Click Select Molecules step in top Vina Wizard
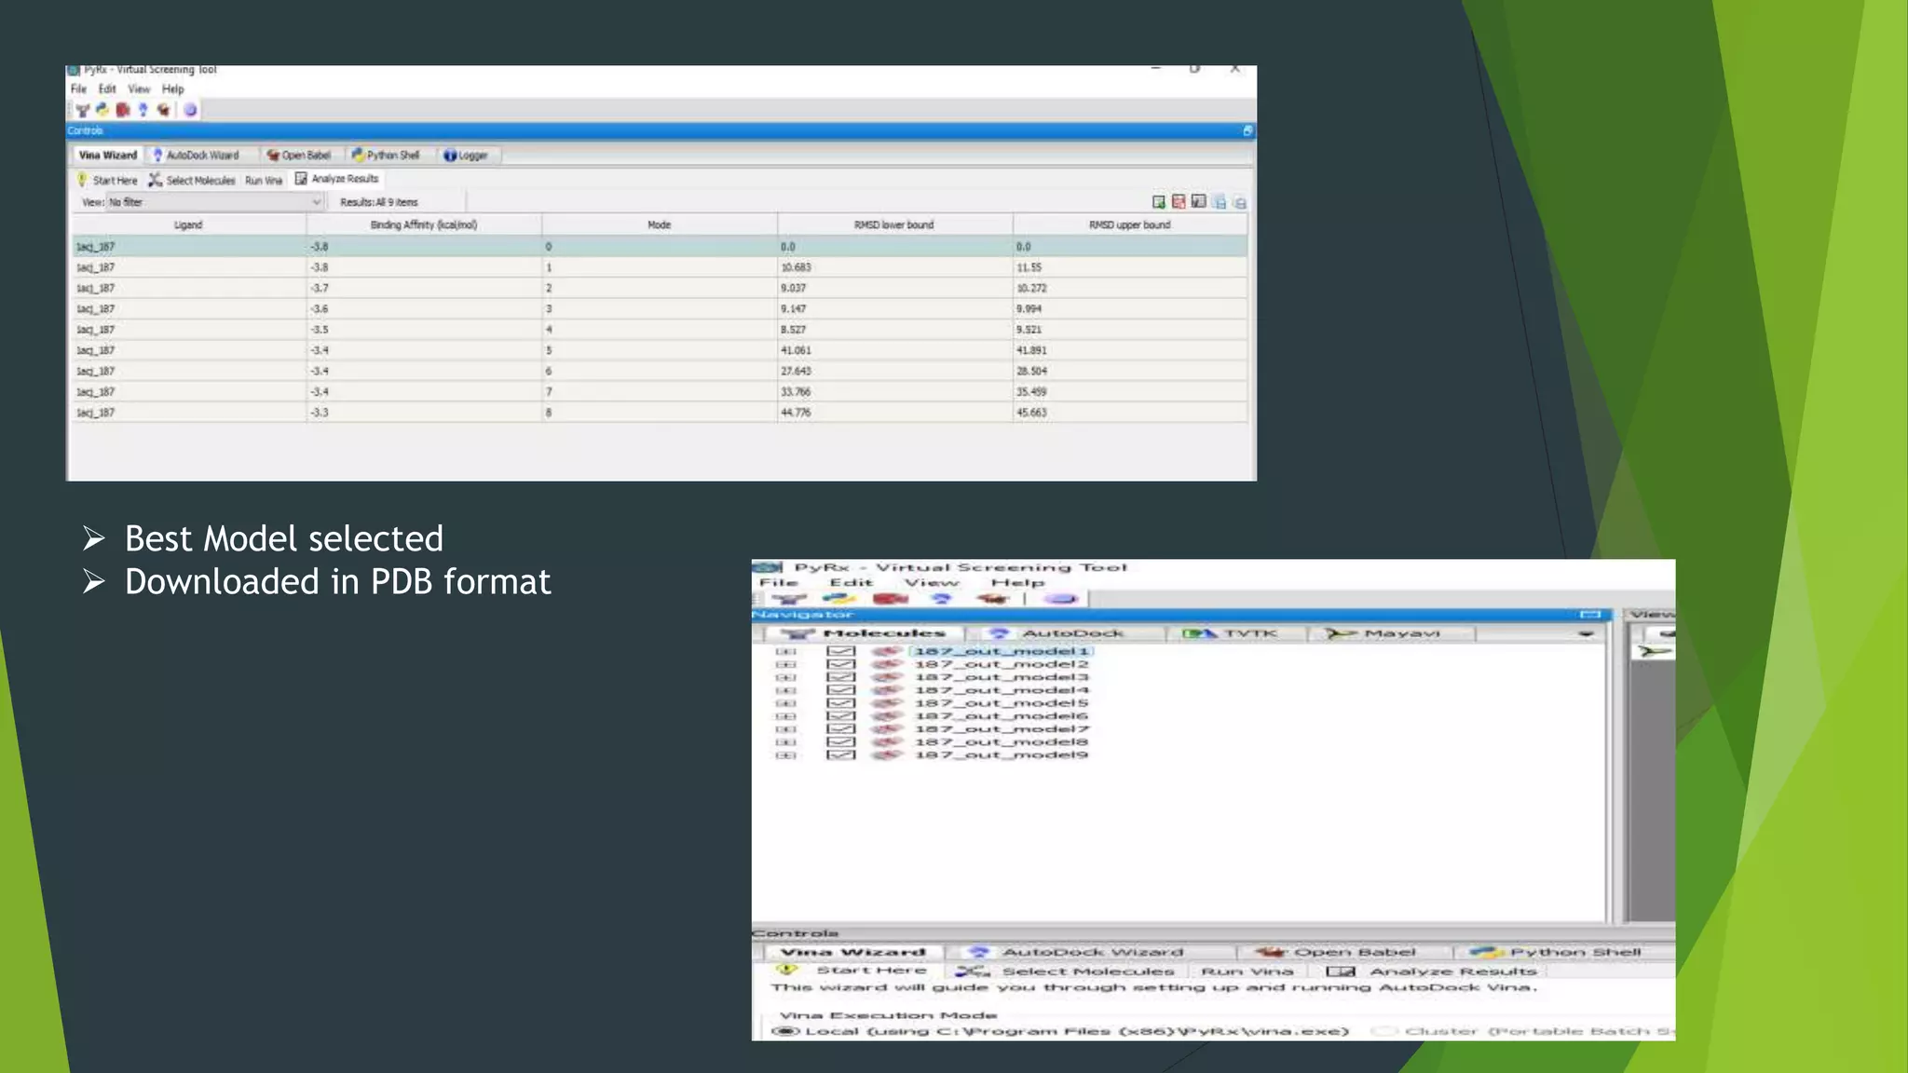 pyautogui.click(x=192, y=180)
